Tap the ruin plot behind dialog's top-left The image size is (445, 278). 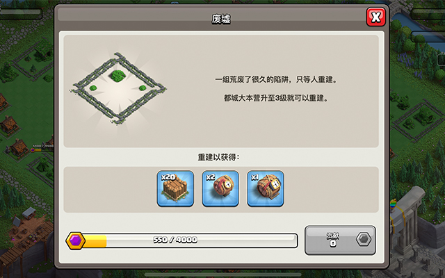pos(31,64)
